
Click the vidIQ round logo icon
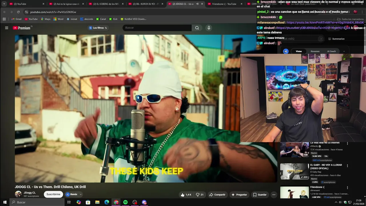(x=286, y=51)
